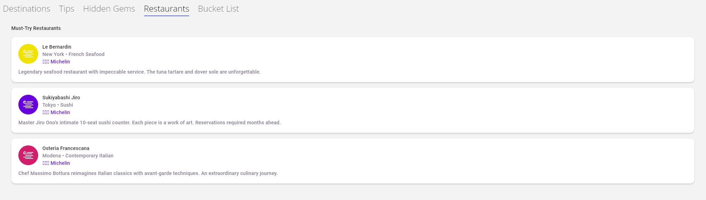Open the Bucket List tab
Screen dimensions: 706x200
tap(218, 9)
